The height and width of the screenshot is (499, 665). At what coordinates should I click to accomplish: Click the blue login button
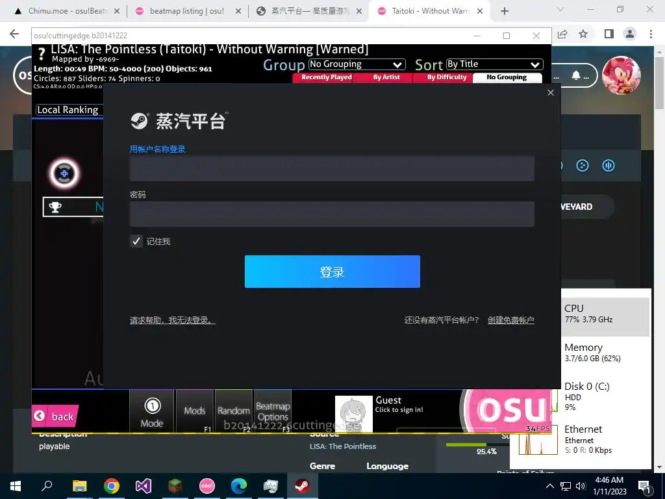(332, 272)
